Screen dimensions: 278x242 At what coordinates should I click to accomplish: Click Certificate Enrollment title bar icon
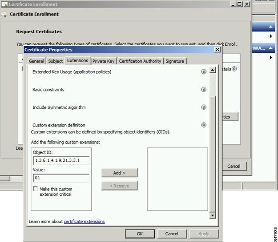click(x=4, y=4)
